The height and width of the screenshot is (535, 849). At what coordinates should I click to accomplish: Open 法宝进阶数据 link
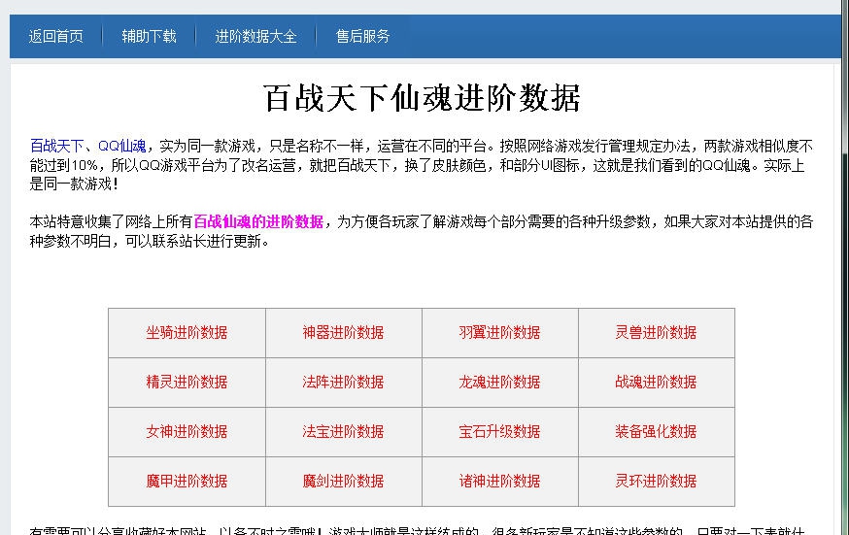(343, 432)
